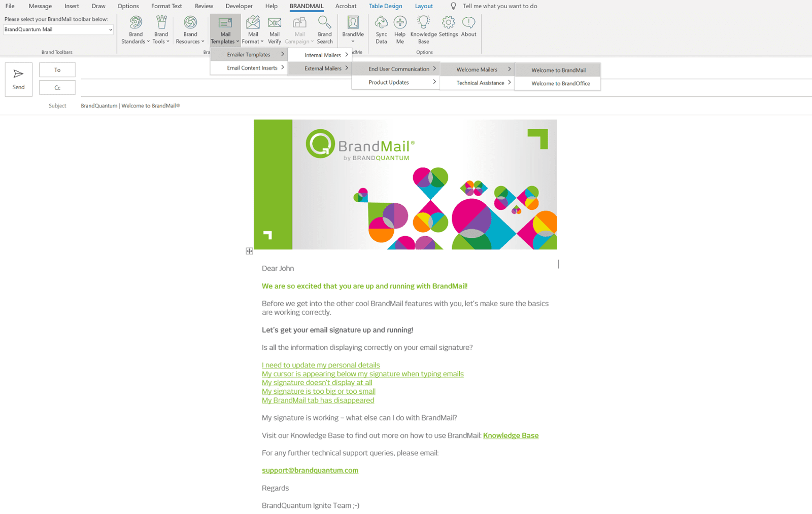This screenshot has width=812, height=514.
Task: Switch to the Insert tab
Action: [x=72, y=6]
